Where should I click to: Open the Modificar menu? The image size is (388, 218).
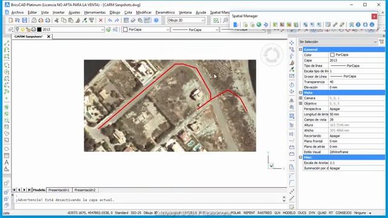click(144, 12)
